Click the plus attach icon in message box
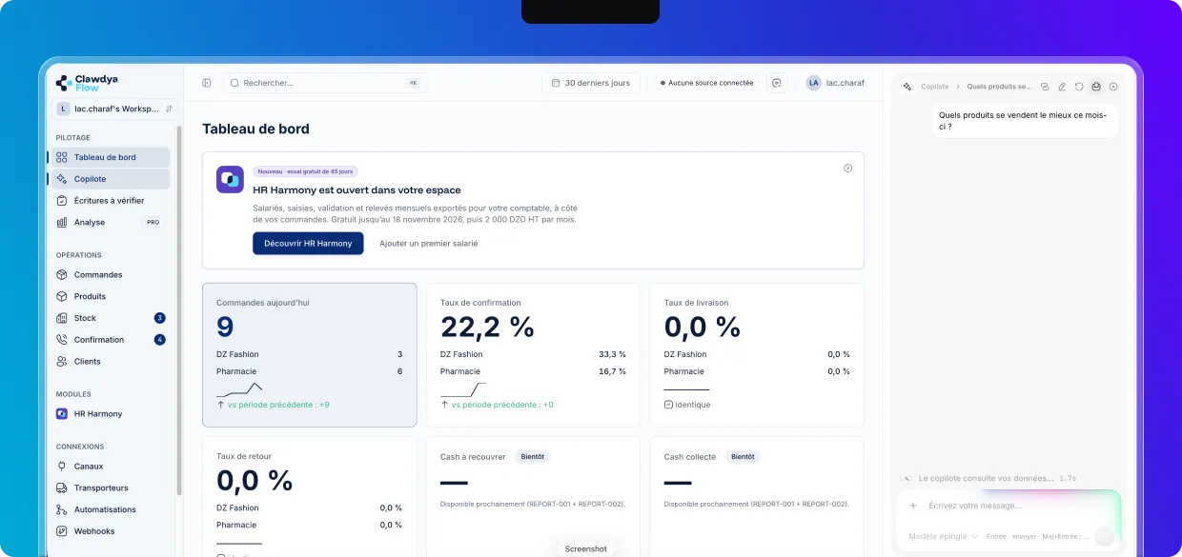Screen dimensions: 1182x557 [x=912, y=506]
